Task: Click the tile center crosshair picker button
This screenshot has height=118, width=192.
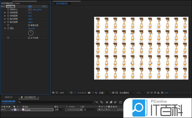Action: (x=30, y=9)
